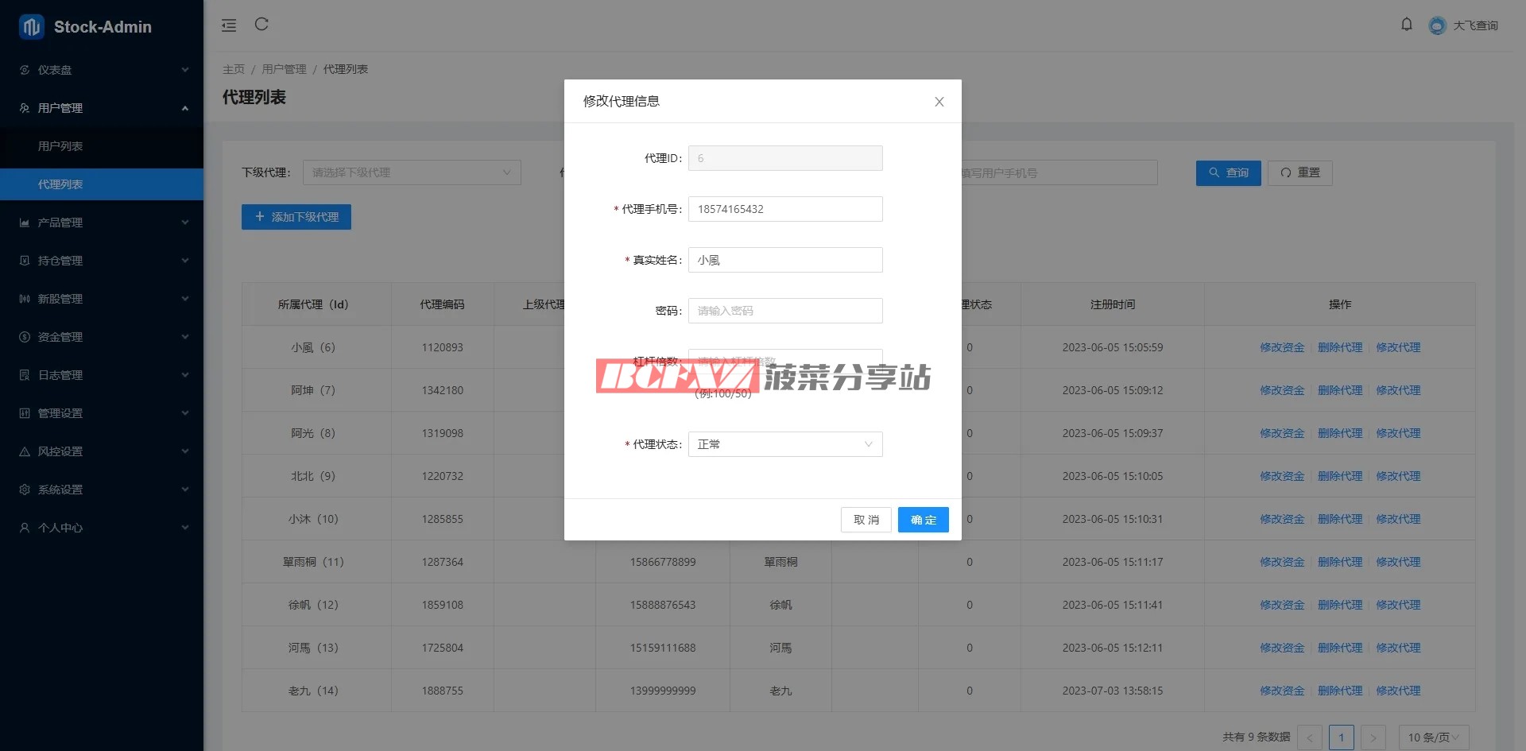Toggle the sidebar collapse icon
1526x751 pixels.
point(229,25)
